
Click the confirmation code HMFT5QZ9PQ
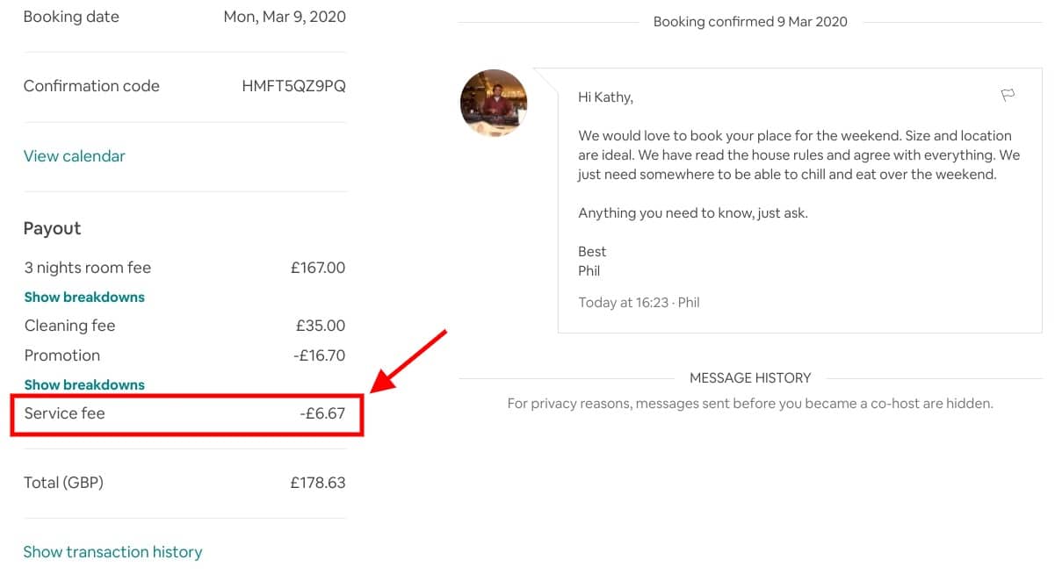pos(293,86)
